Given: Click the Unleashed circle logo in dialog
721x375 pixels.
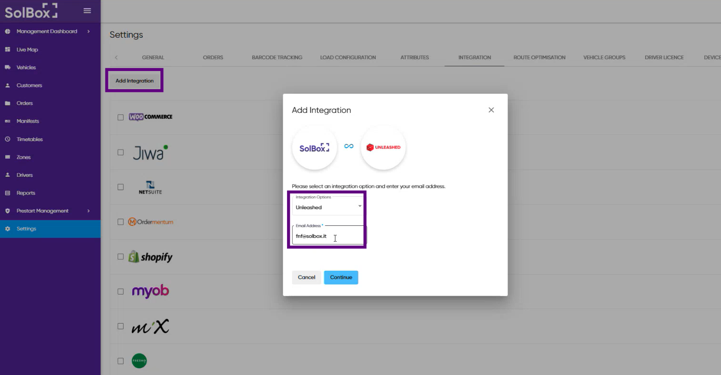Looking at the screenshot, I should (383, 148).
